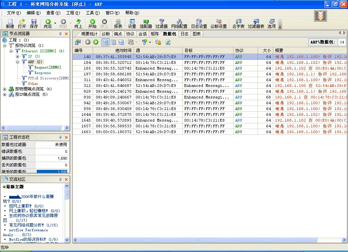This screenshot has height=252, width=348.
Task: Expand the IP (3) tree node
Action: [18, 56]
